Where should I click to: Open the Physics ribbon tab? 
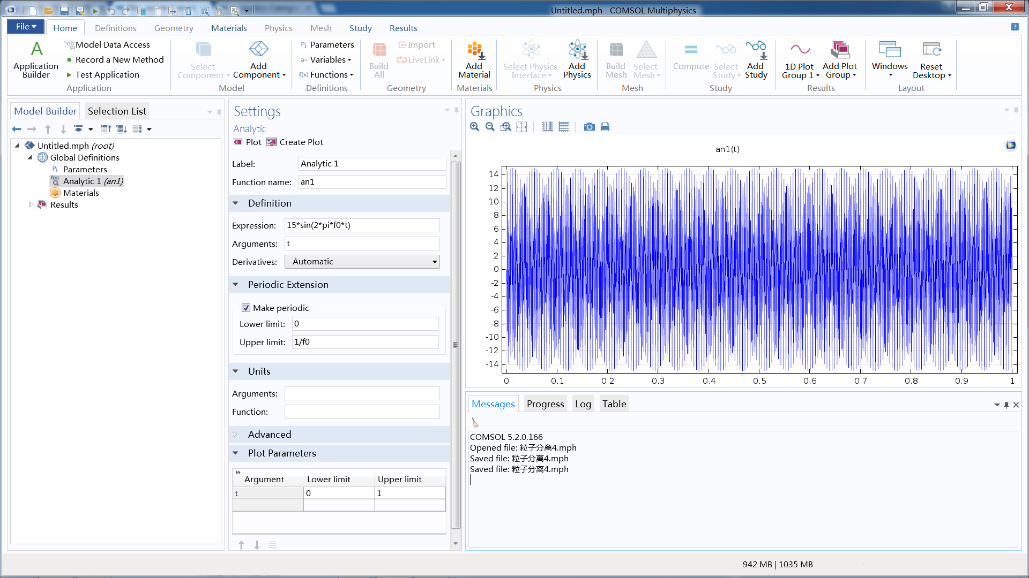(278, 28)
